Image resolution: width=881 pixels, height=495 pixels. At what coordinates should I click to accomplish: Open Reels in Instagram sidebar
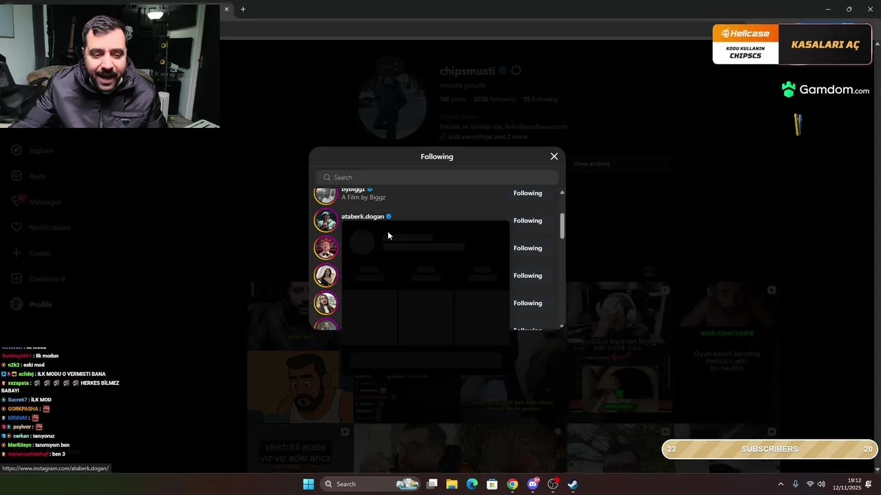point(28,176)
